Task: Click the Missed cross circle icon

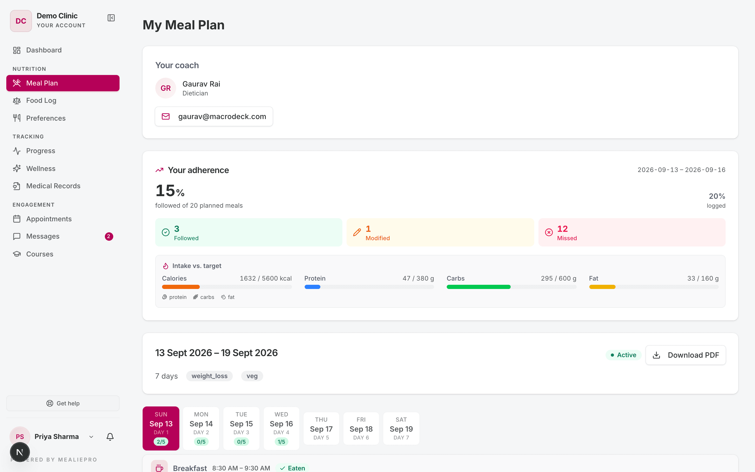Action: pos(549,232)
